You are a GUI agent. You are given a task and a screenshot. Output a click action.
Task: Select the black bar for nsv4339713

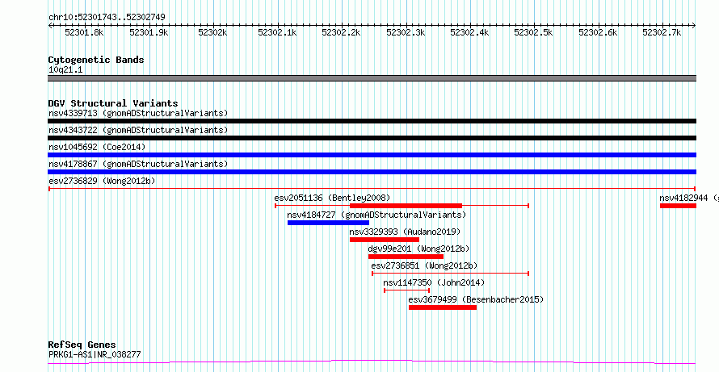(x=372, y=121)
